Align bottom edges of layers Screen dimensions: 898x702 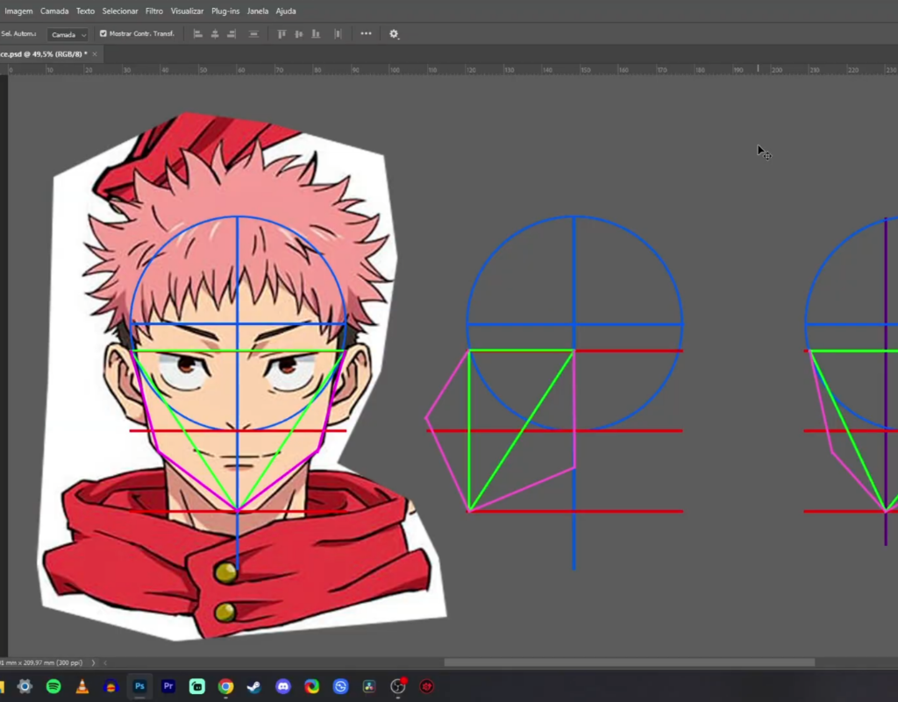pyautogui.click(x=316, y=34)
